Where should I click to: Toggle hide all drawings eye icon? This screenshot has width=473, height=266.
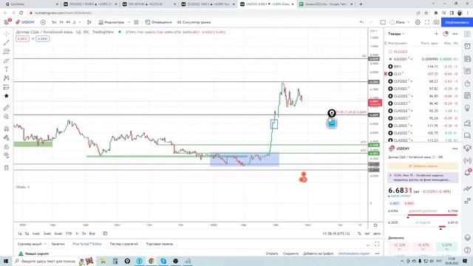(x=7, y=155)
